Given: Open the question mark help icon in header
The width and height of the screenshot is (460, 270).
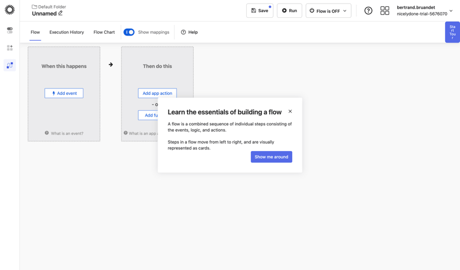Looking at the screenshot, I should tap(368, 10).
